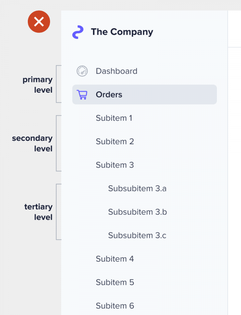Click The Company purple logo icon

[x=78, y=32]
